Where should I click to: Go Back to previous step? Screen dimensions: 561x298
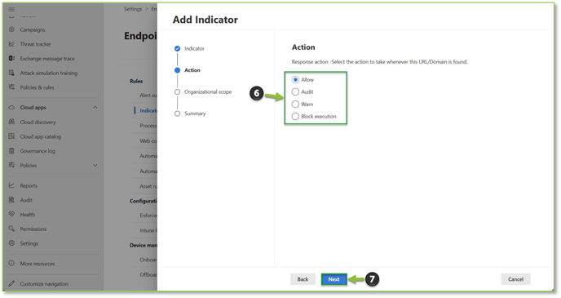pyautogui.click(x=303, y=279)
